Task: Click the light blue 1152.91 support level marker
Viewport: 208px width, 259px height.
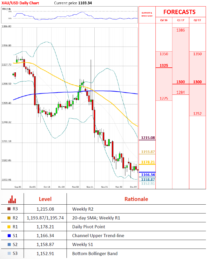Action: 148,184
